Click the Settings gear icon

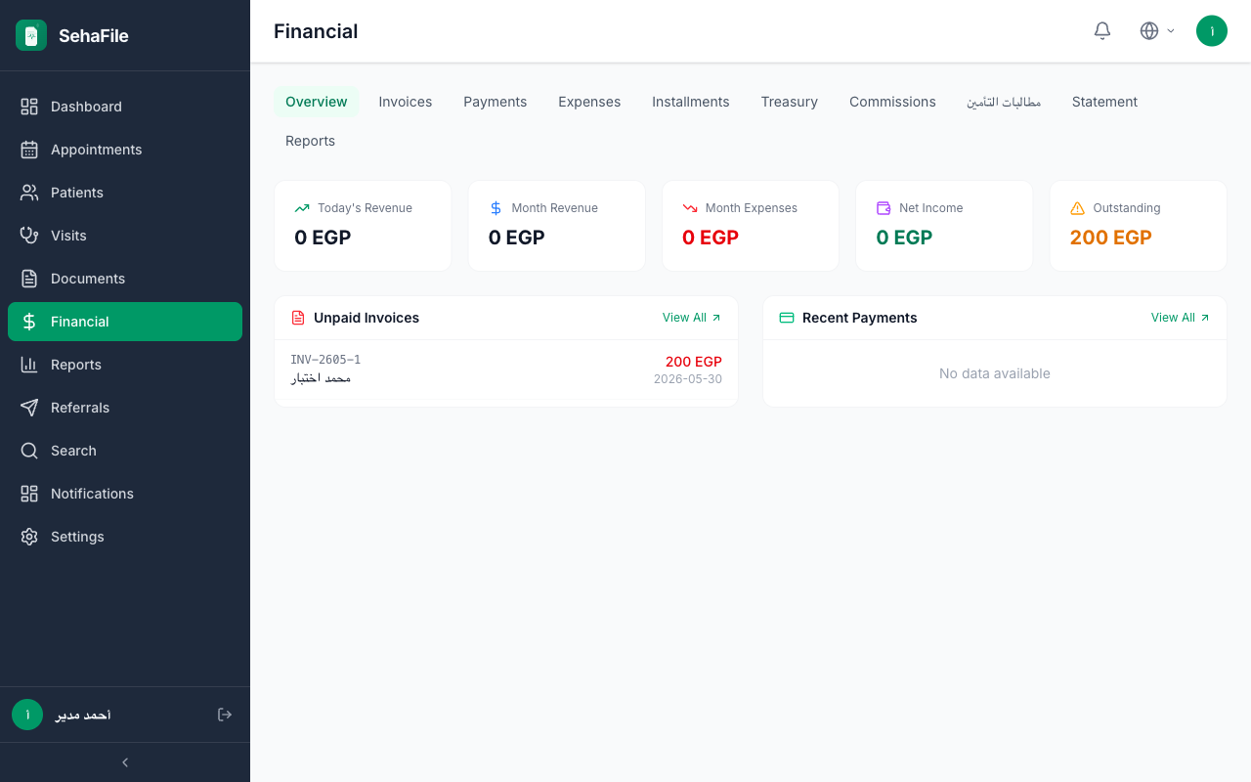point(29,537)
